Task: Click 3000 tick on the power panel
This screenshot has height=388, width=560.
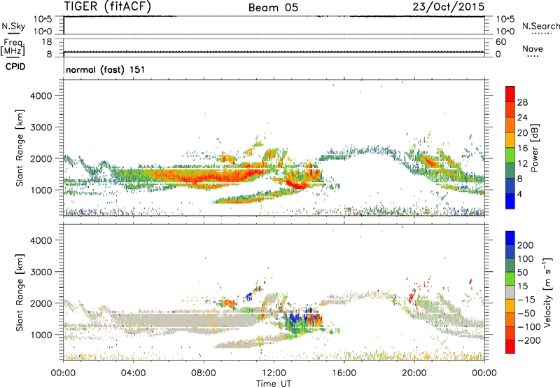Action: (41, 127)
